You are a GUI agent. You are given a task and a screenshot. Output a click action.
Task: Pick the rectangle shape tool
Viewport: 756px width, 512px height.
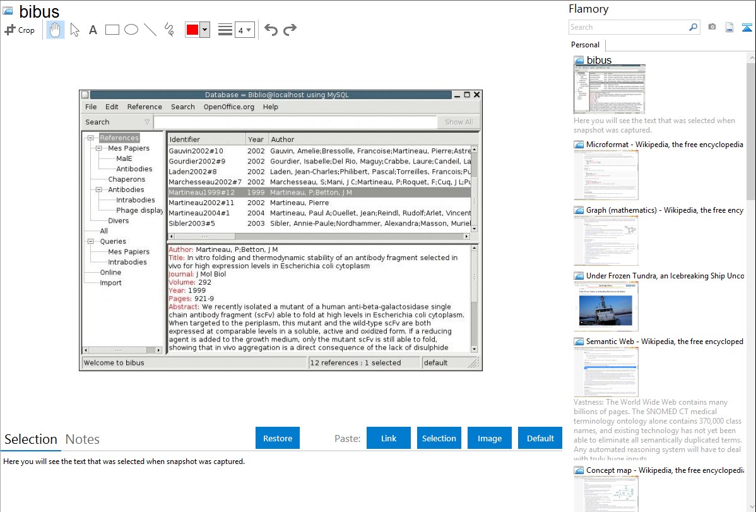click(x=112, y=30)
